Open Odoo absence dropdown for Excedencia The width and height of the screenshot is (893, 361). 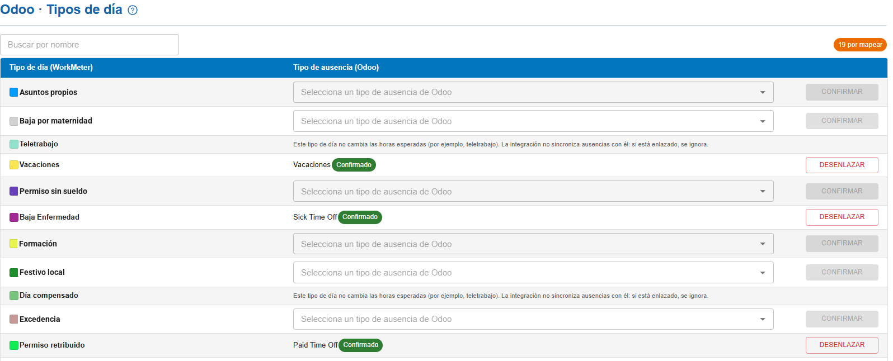tap(533, 319)
